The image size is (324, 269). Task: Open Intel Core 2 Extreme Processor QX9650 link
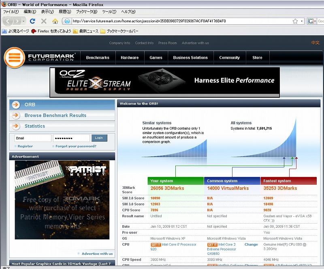coord(222,249)
